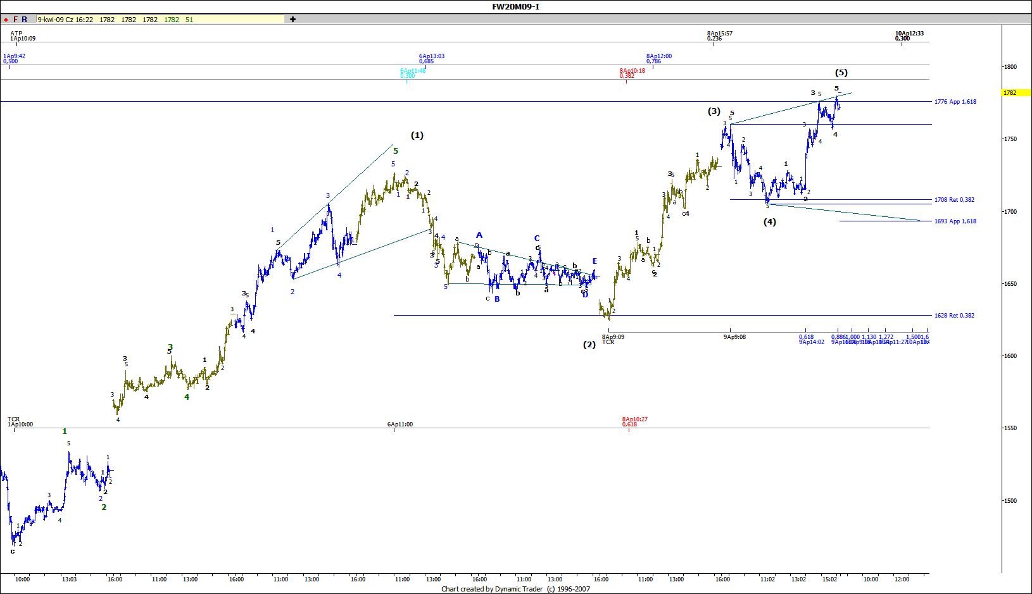Select the cyan 6Ap11:48 time marker
This screenshot has width=1032, height=594.
tap(412, 73)
